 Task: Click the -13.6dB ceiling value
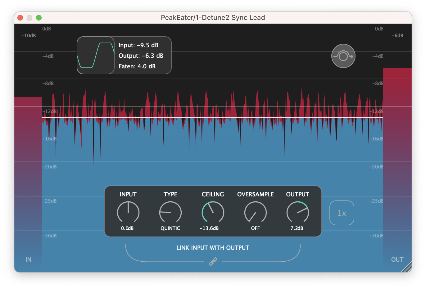coord(209,228)
